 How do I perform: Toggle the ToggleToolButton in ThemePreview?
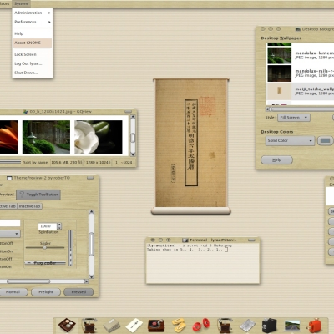[38, 195]
